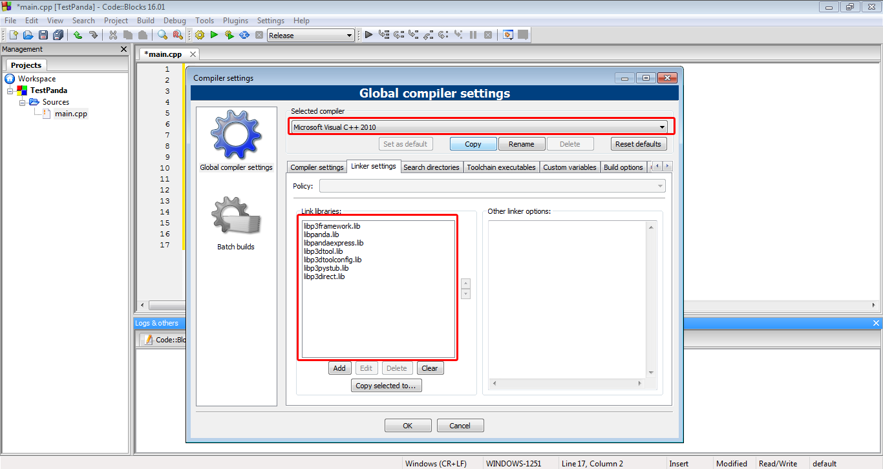Click the Save file toolbar icon
The image size is (883, 469).
pyautogui.click(x=43, y=35)
